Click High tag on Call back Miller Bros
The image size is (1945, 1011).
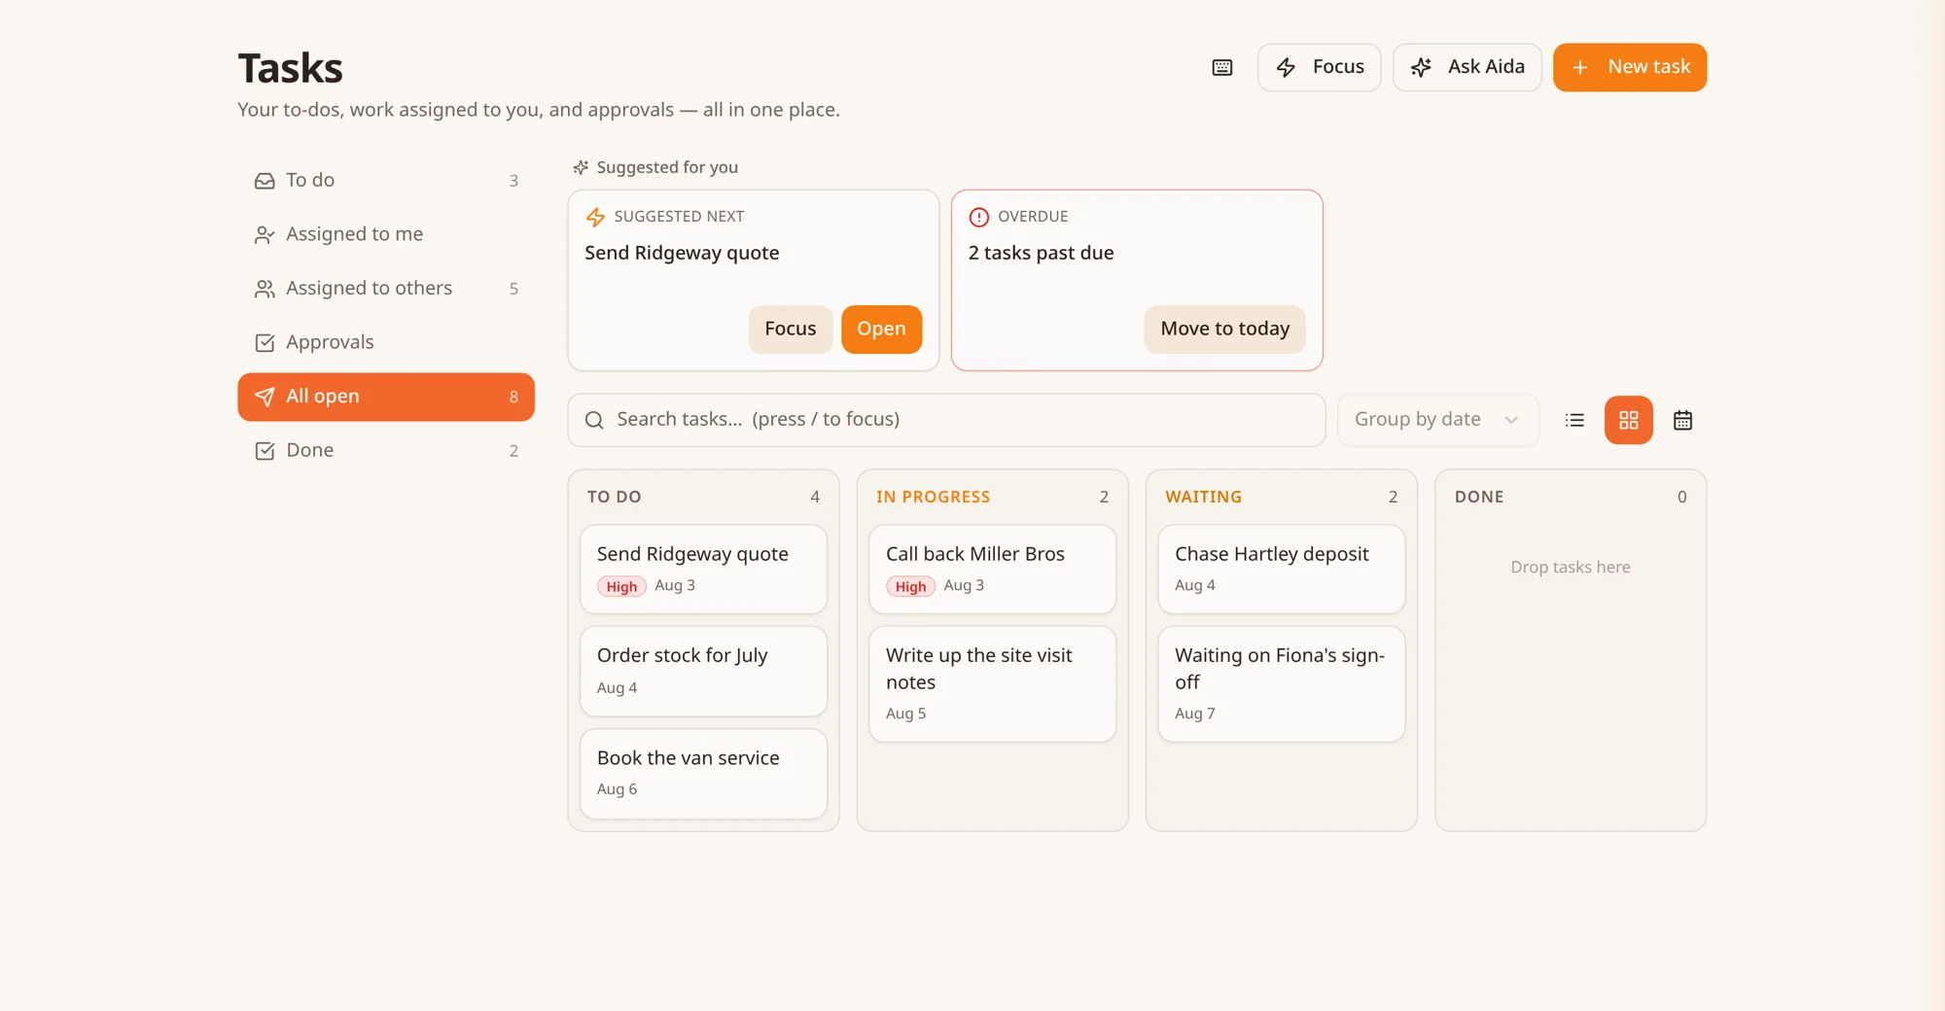tap(910, 586)
